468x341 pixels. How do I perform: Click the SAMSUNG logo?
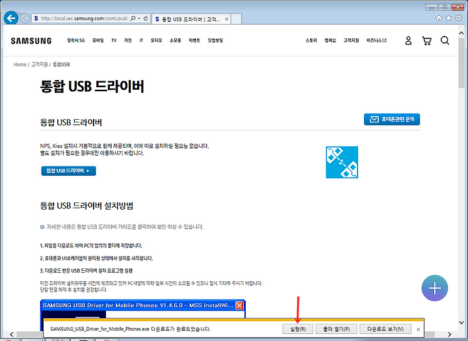tap(31, 40)
